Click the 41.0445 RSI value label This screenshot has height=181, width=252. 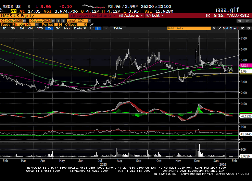pyautogui.click(x=245, y=134)
